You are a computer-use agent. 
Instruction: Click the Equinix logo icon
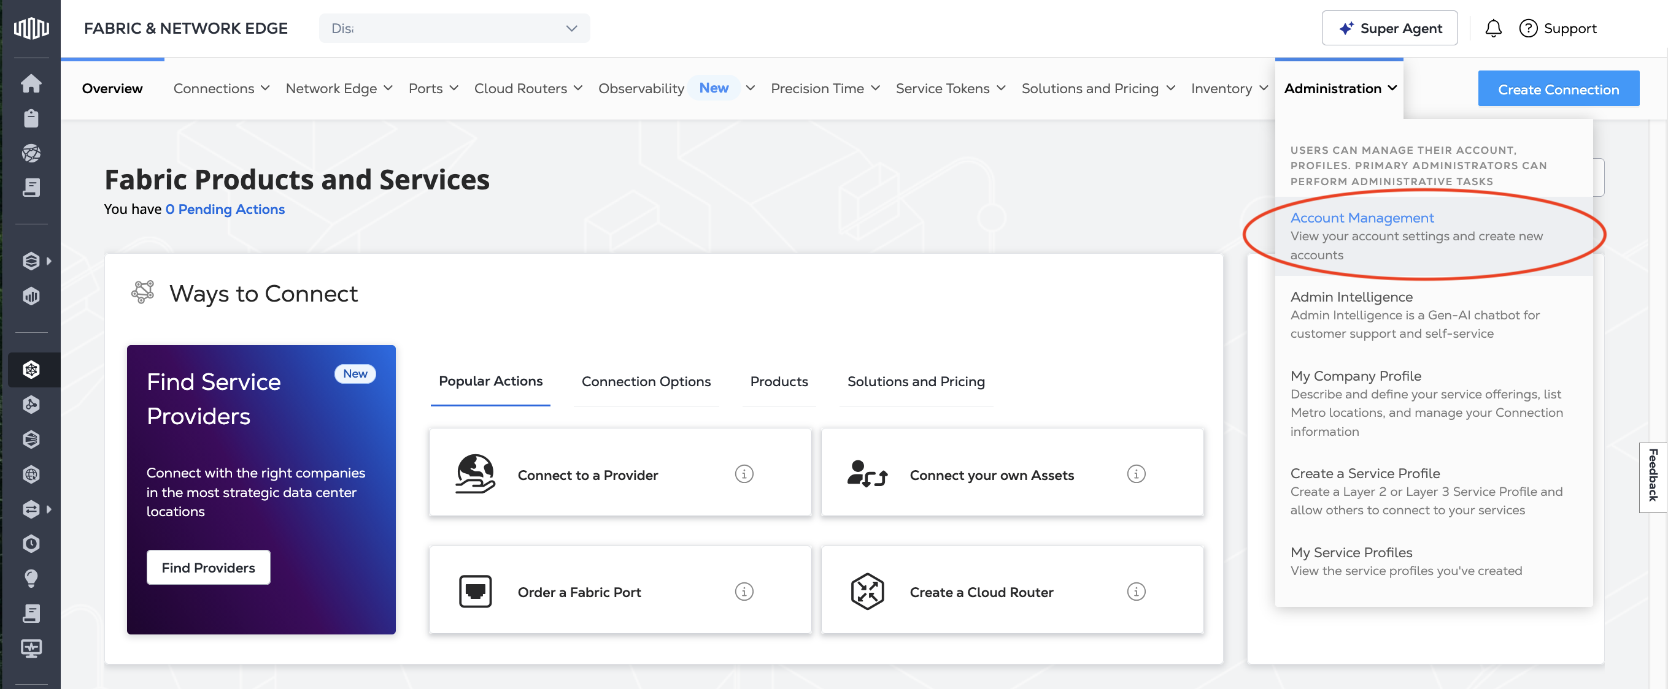pos(31,28)
